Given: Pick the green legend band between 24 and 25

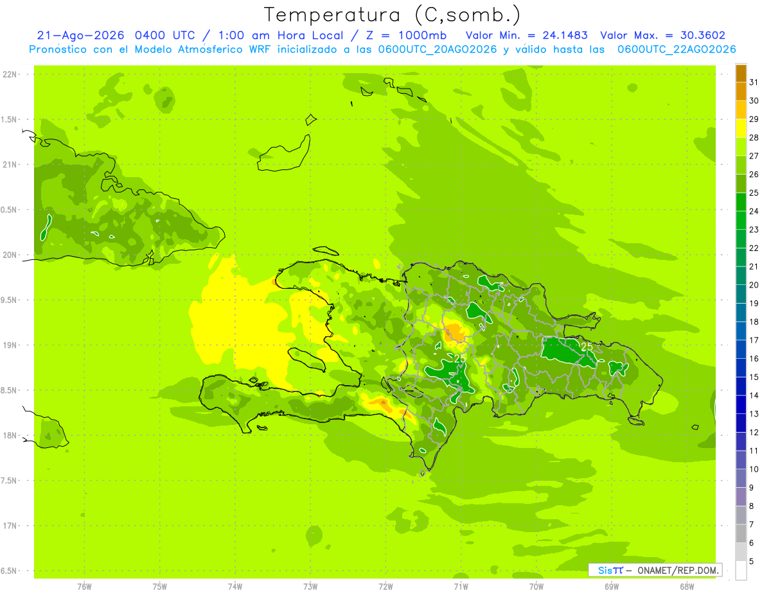Looking at the screenshot, I should pyautogui.click(x=741, y=202).
